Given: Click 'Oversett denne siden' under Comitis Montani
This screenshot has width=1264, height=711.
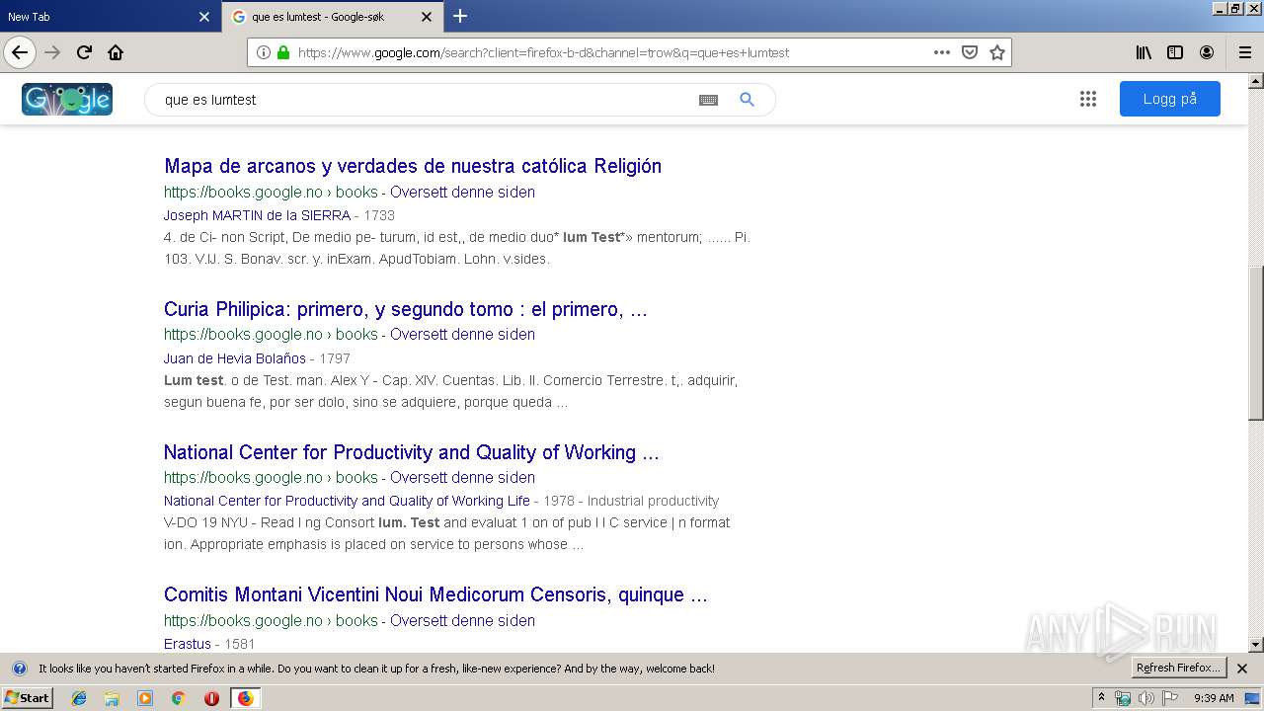Looking at the screenshot, I should tap(462, 620).
